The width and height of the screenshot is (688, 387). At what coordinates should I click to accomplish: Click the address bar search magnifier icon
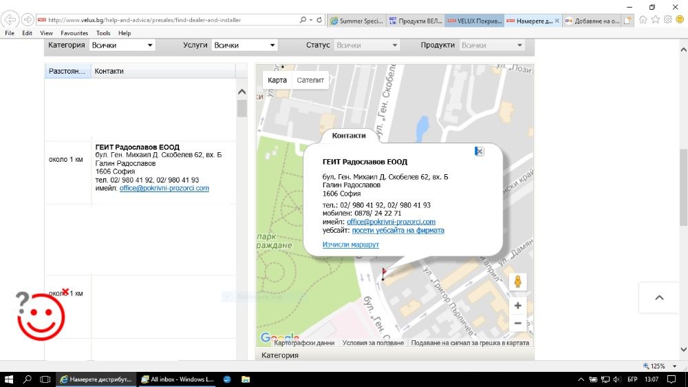click(x=303, y=20)
